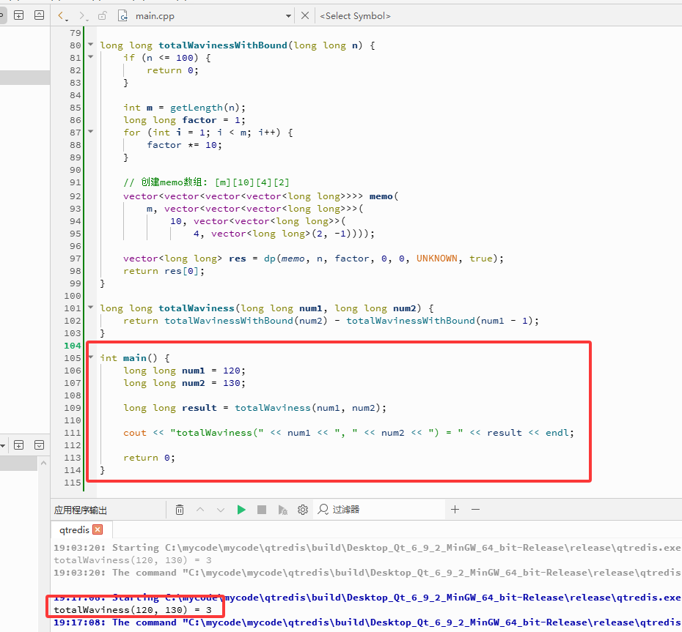Click totalWaviness call on line 109
This screenshot has width=682, height=632.
click(272, 408)
